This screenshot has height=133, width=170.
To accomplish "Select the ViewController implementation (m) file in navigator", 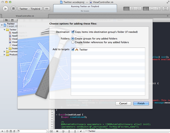I will (13, 42).
